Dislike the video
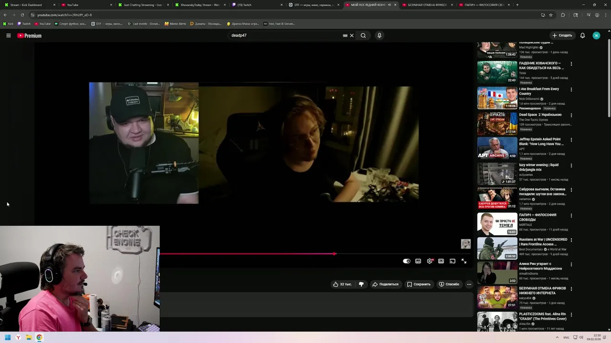 tap(361, 284)
